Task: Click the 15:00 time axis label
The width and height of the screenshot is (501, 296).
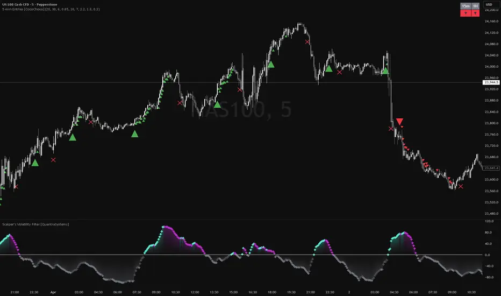Action: tap(233, 292)
